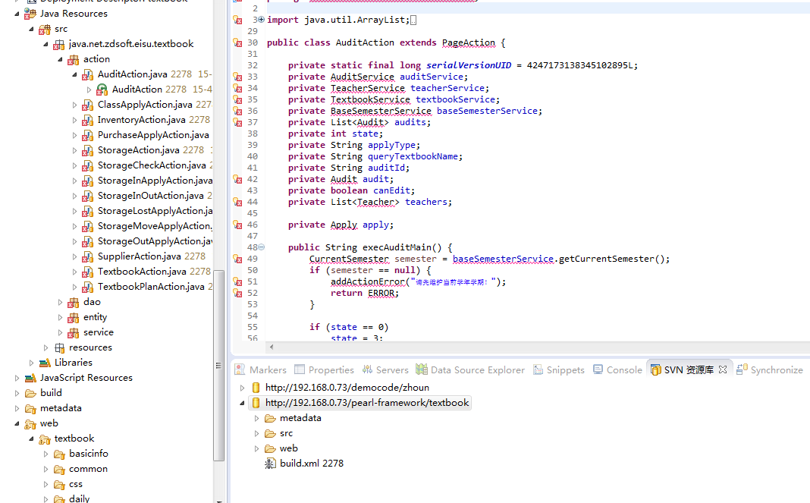Expand the democode/zhoun SVN repository
The image size is (810, 503).
(x=242, y=388)
